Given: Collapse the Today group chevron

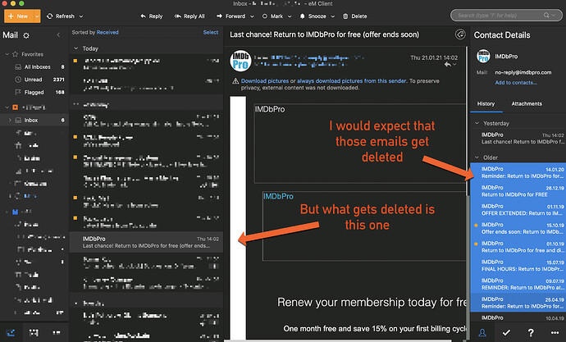Looking at the screenshot, I should pyautogui.click(x=75, y=48).
